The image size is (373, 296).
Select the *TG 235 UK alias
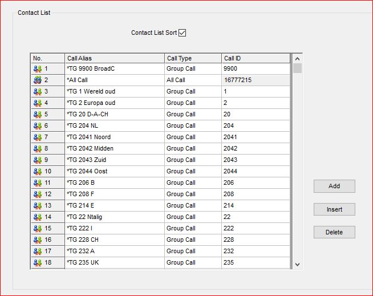click(x=115, y=263)
